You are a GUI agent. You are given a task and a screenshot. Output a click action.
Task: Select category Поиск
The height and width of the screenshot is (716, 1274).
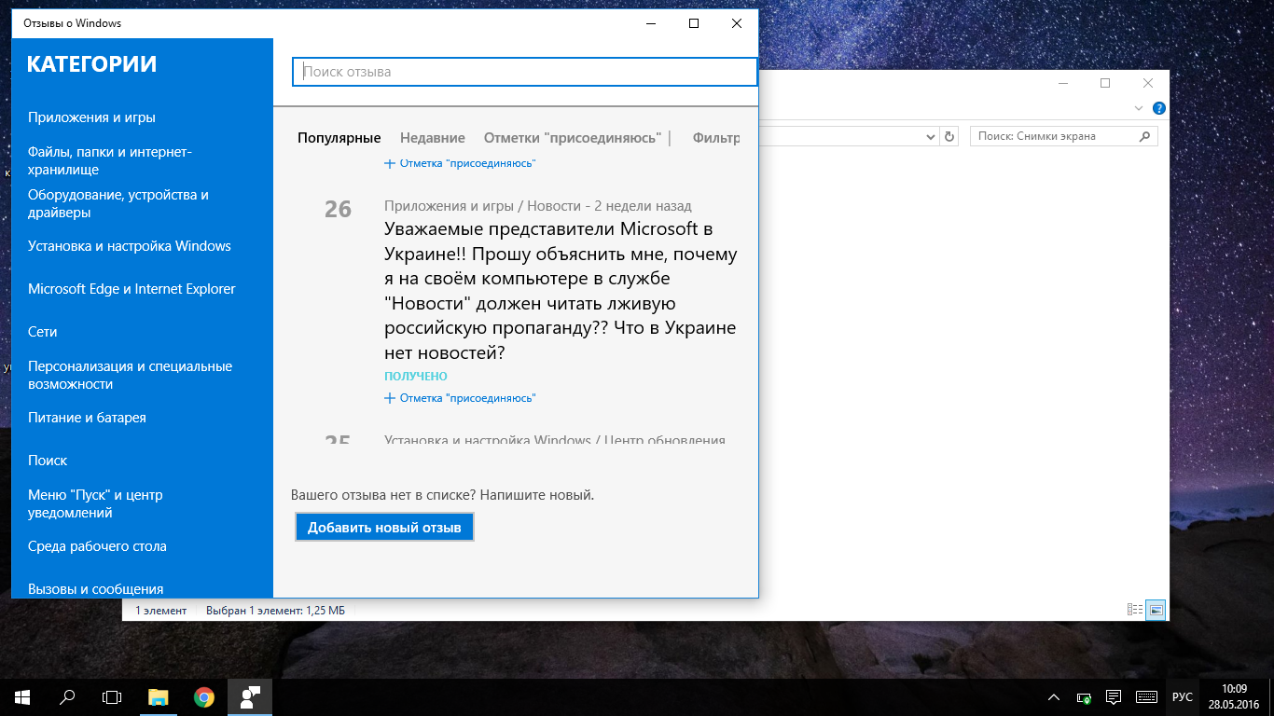pyautogui.click(x=48, y=461)
